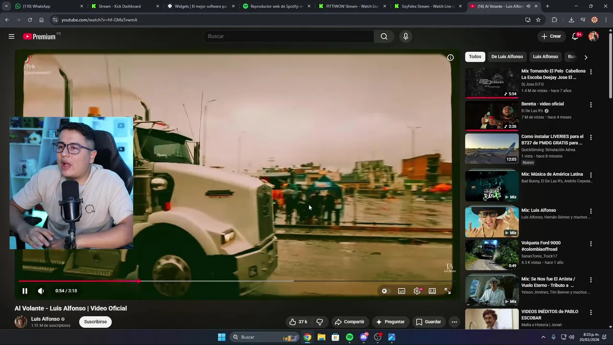Open Chrome extensions puzzle icon
Screen dimensions: 613x345
[x=555, y=20]
